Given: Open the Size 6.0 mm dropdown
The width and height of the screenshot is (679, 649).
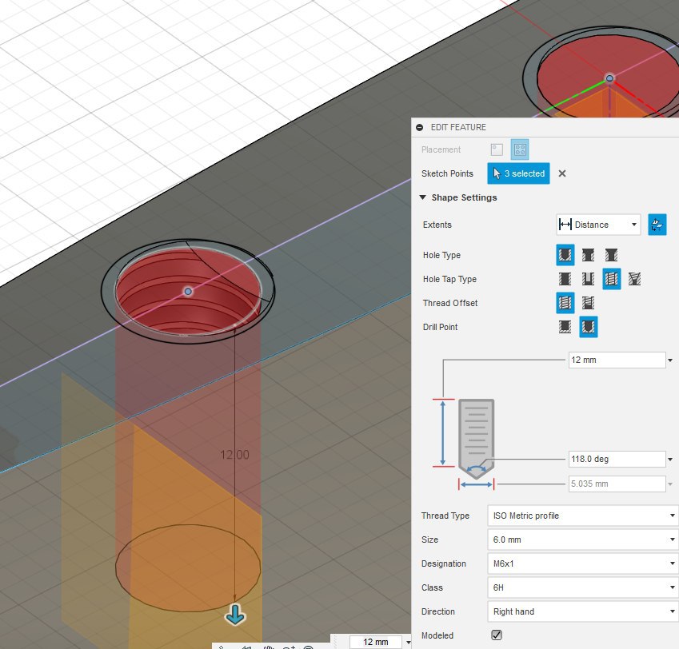Looking at the screenshot, I should 583,540.
